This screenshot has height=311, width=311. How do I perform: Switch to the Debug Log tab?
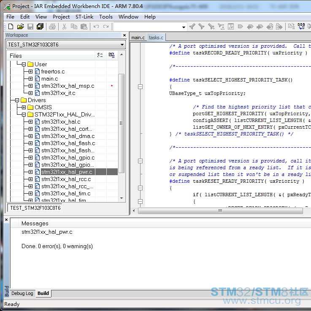(x=22, y=293)
